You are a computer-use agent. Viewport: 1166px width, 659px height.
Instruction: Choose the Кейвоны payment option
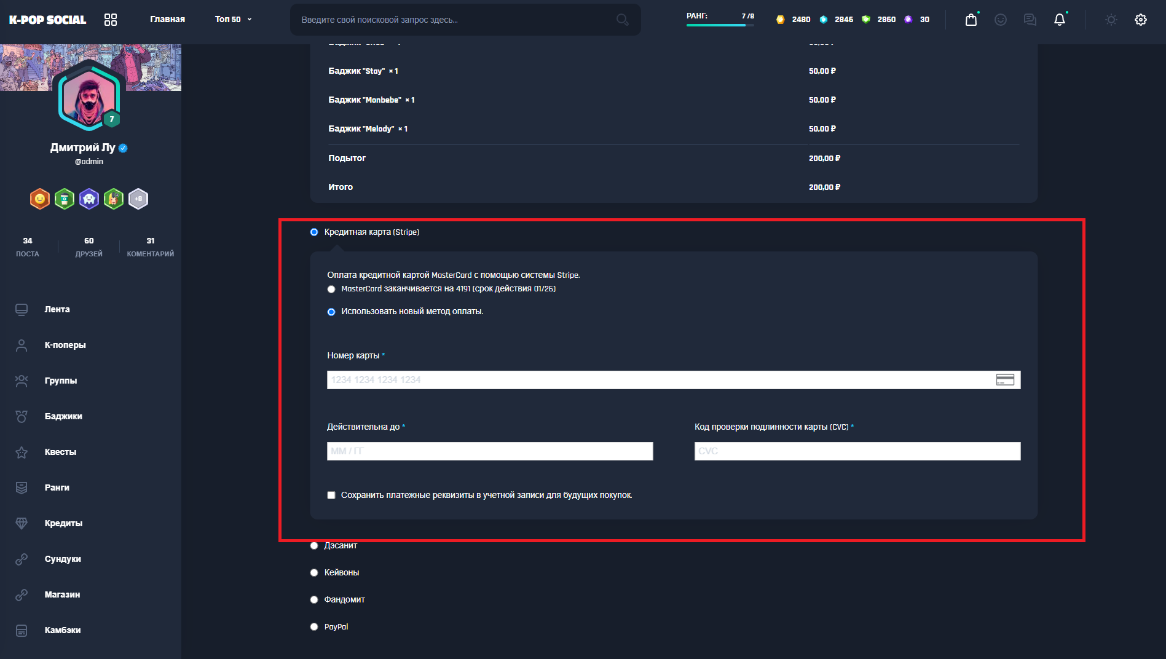point(314,572)
